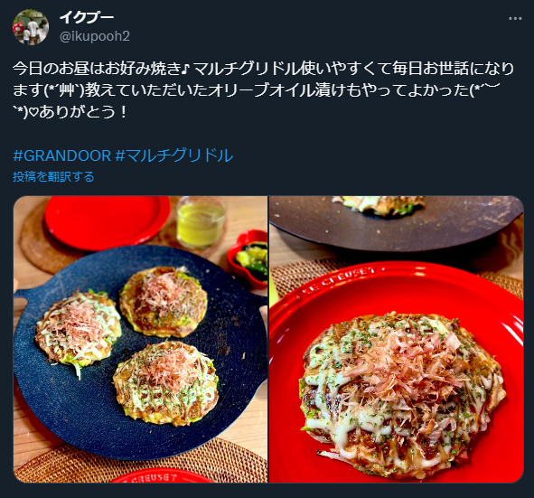
Task: Click the tweet text about お好み焼き lunch
Action: pyautogui.click(x=263, y=89)
